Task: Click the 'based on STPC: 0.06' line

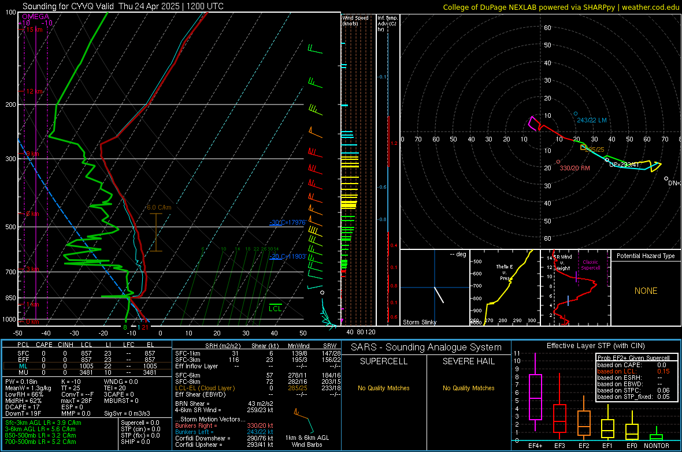Action: (633, 390)
